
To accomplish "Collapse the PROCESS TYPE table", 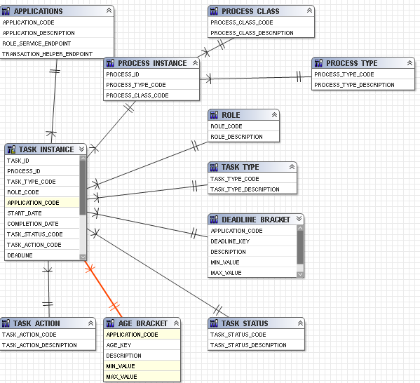I will click(x=409, y=63).
